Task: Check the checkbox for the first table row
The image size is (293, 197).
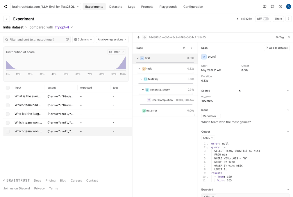Action: (x=8, y=96)
